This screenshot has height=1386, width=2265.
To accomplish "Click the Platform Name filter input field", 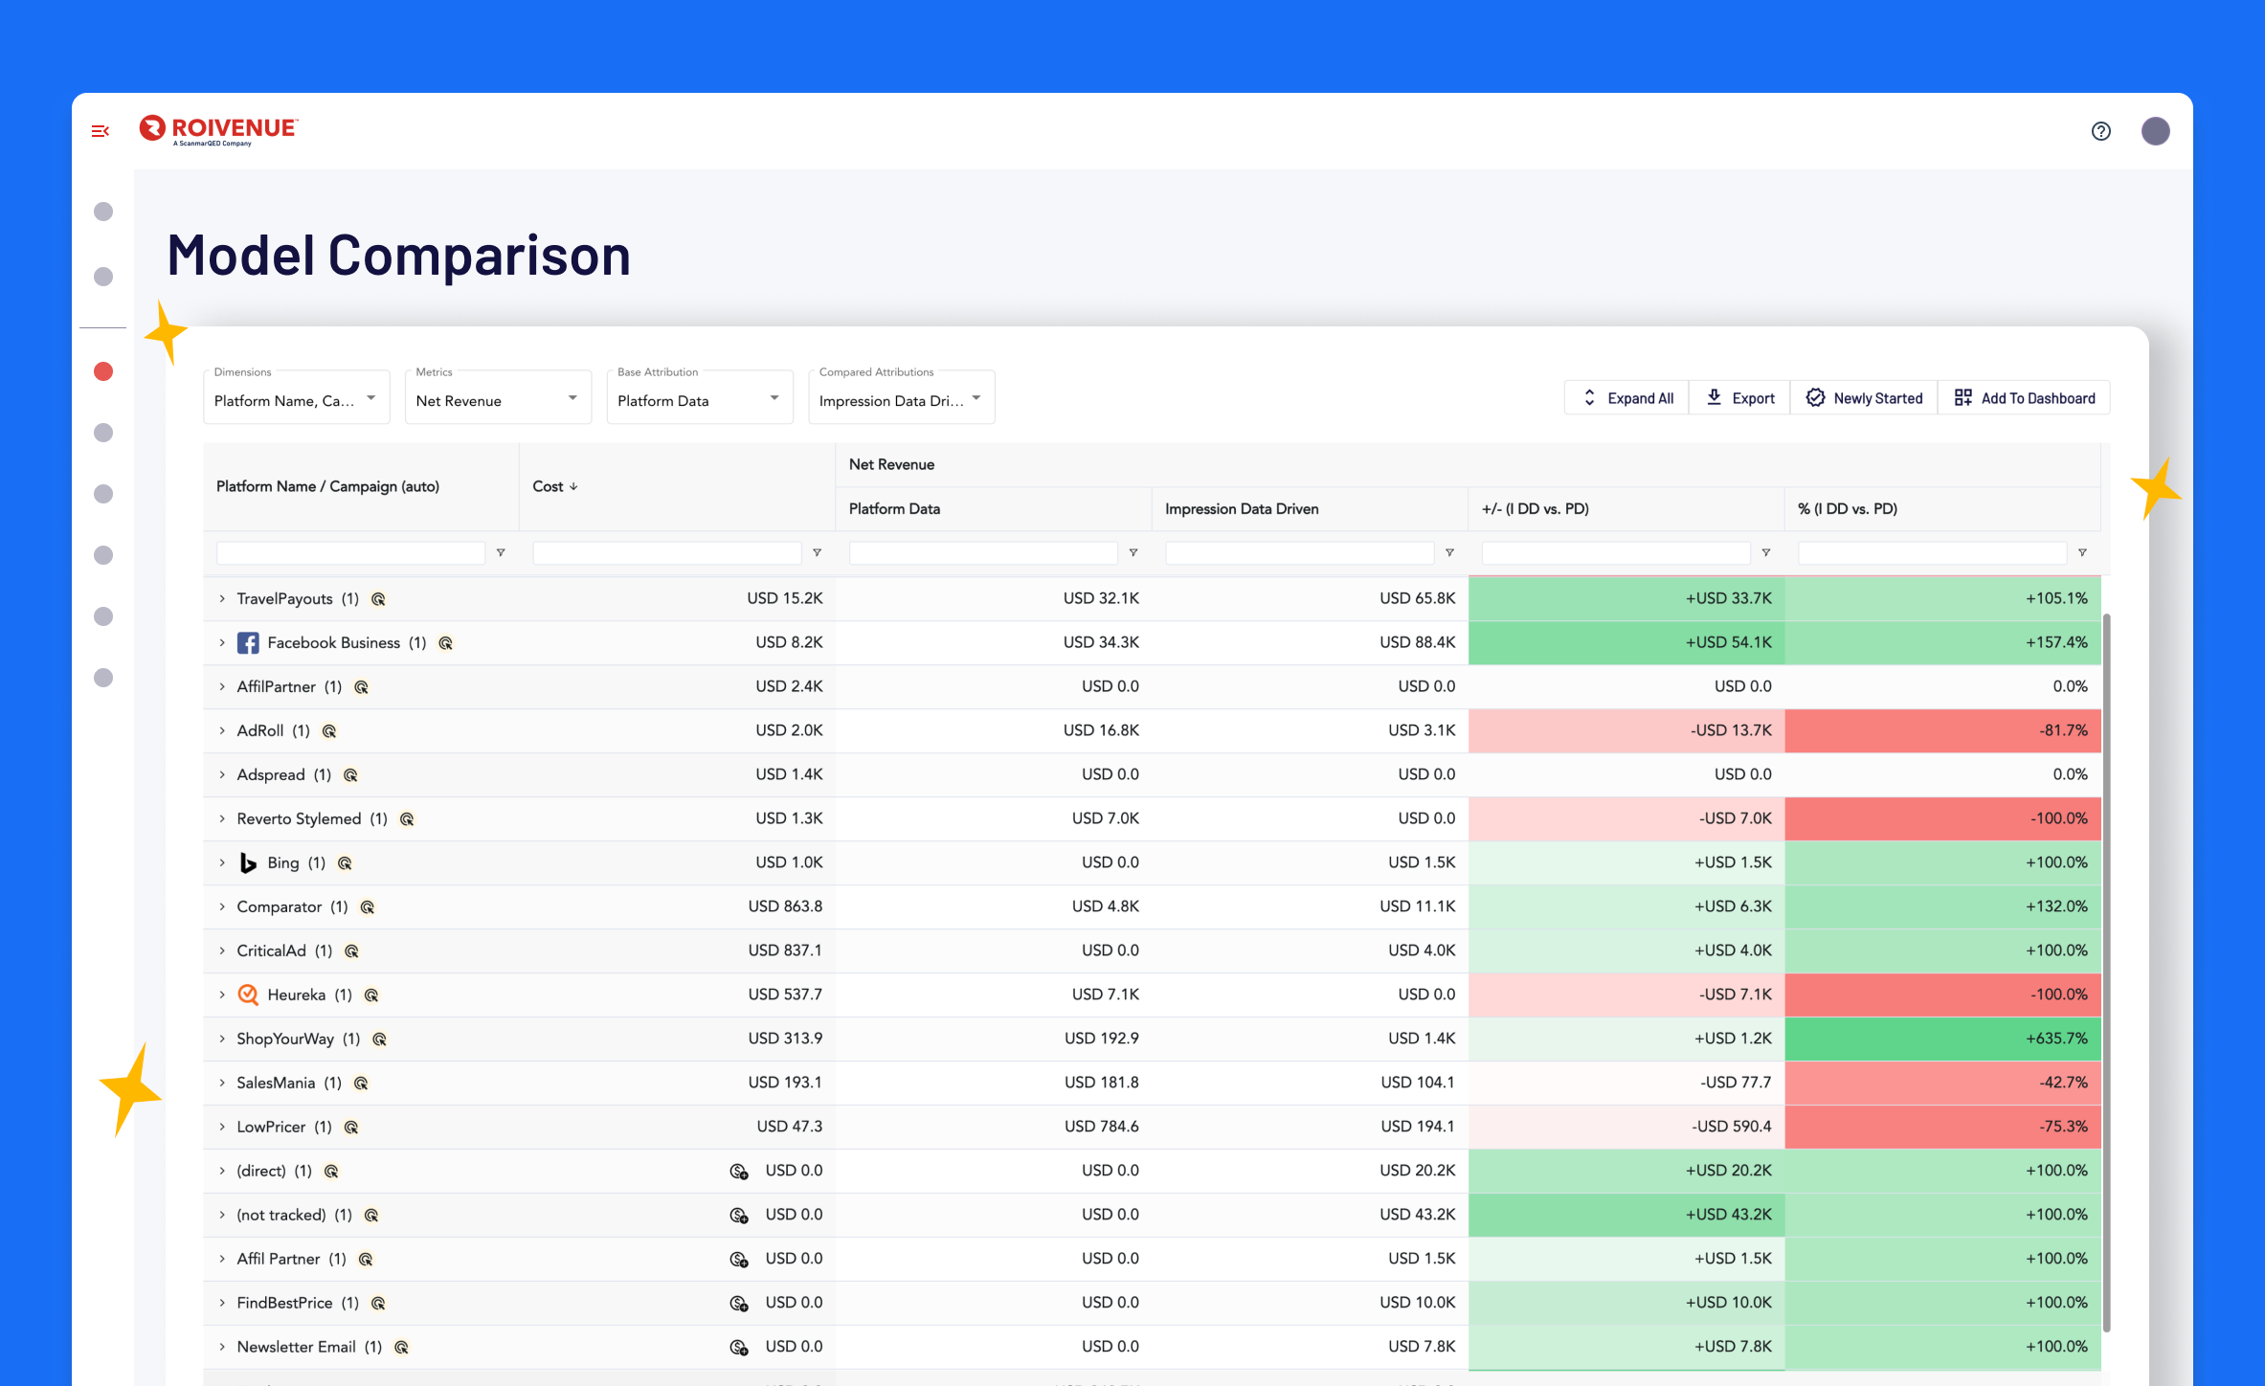I will point(350,553).
